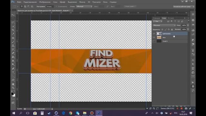The height and width of the screenshot is (116, 206).
Task: Toggle lock position icon
Action: pyautogui.click(x=169, y=29)
